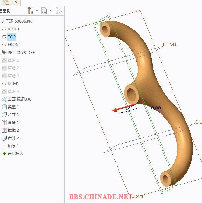Click the 合并 1 merge feature icon
Screen dimensions: 202x203
4,114
